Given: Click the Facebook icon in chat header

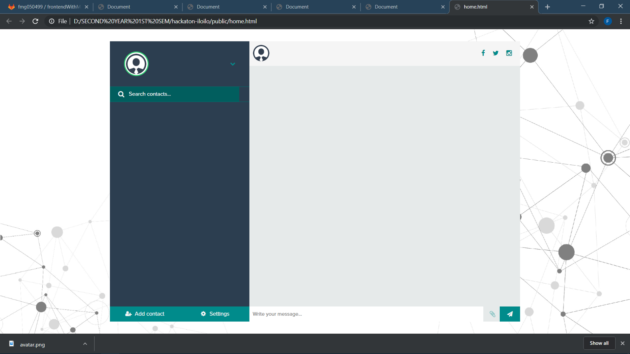Looking at the screenshot, I should tap(483, 53).
